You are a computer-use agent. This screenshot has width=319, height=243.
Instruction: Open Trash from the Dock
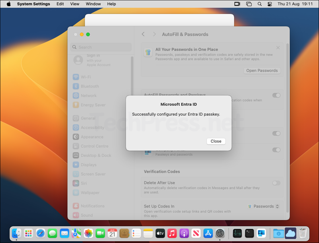click(x=303, y=233)
